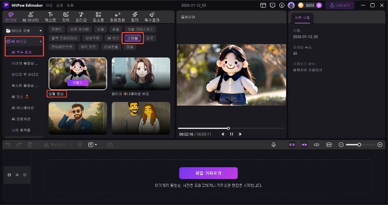Select the 겨울 크리스마스 category tag
Viewport: 388px width, 205px height.
coord(140,29)
